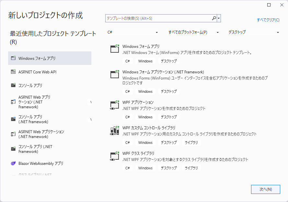This screenshot has width=288, height=202.
Task: Click the すべてクリア(C) link
Action: [x=268, y=20]
